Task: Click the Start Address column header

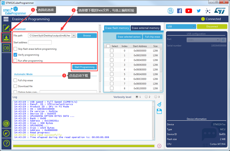Action: (140, 46)
